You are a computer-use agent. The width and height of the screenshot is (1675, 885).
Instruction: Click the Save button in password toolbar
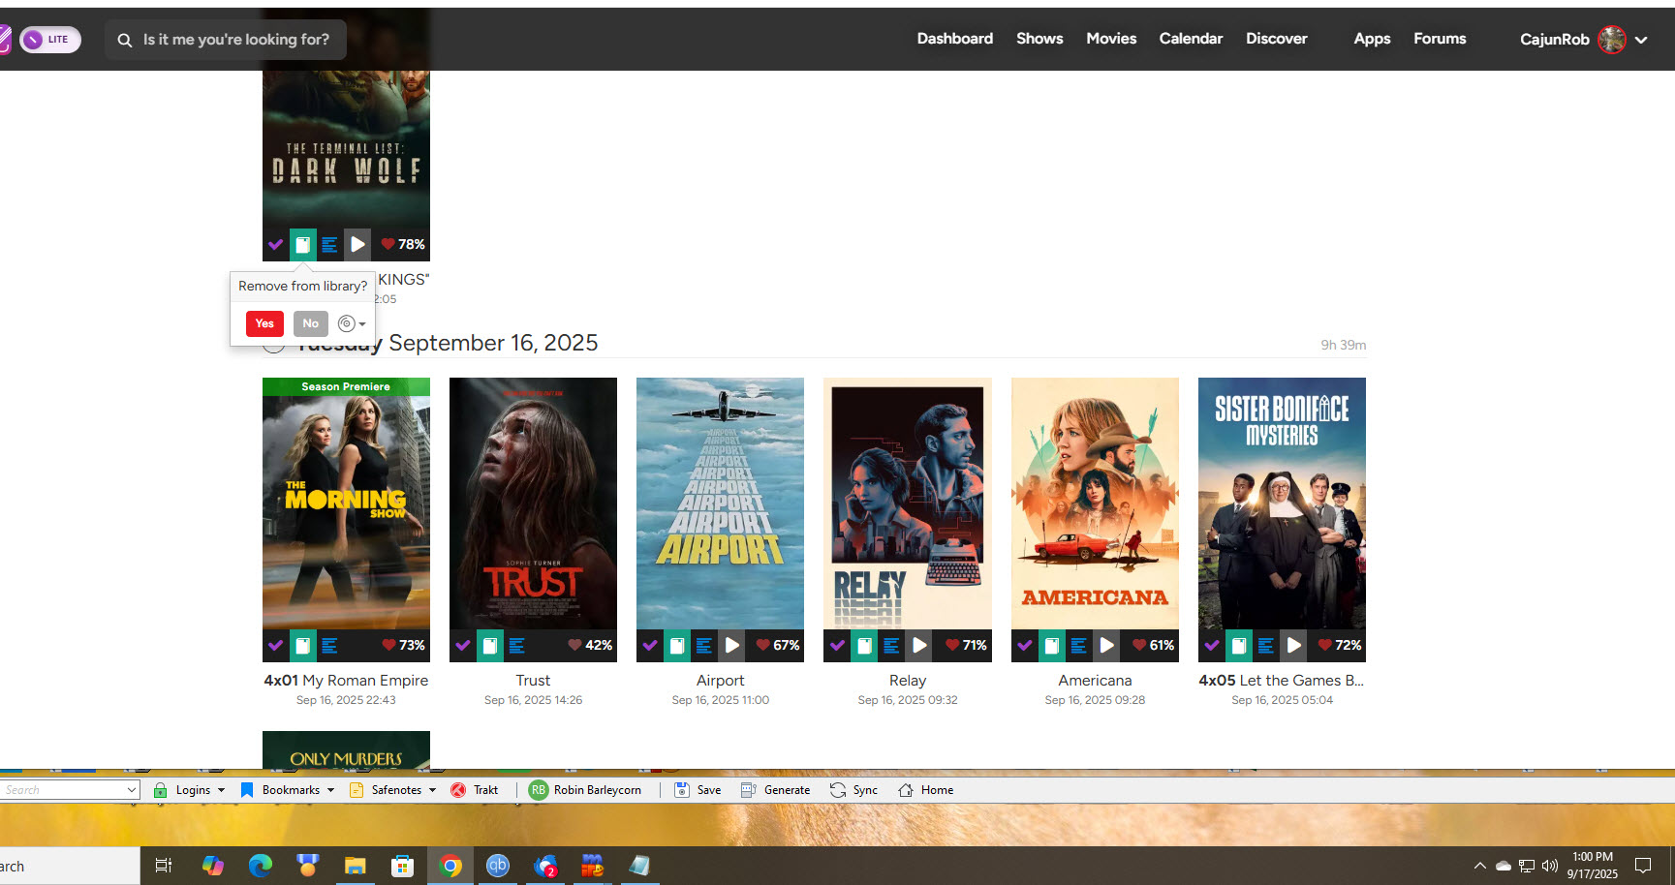point(698,790)
